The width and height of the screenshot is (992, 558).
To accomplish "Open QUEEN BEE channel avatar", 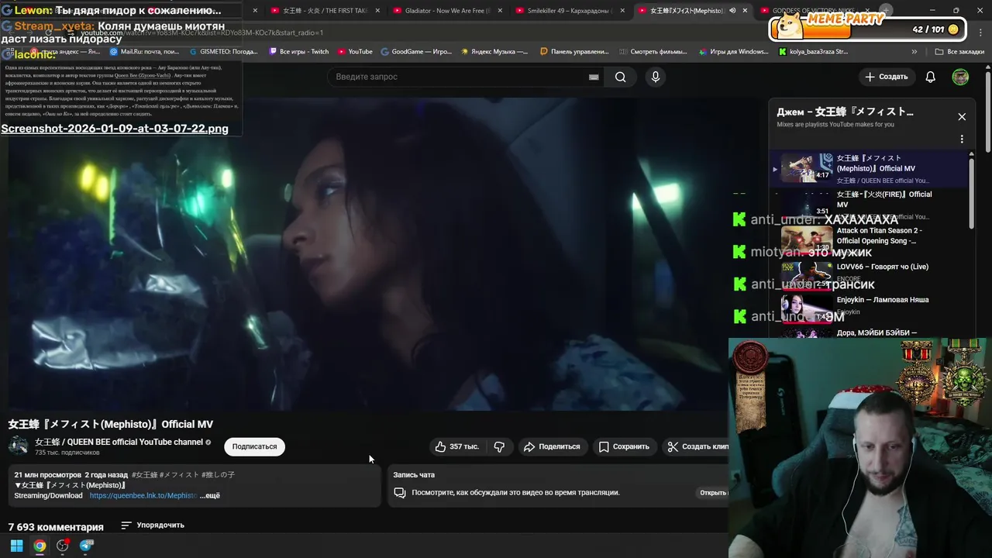I will tap(18, 446).
